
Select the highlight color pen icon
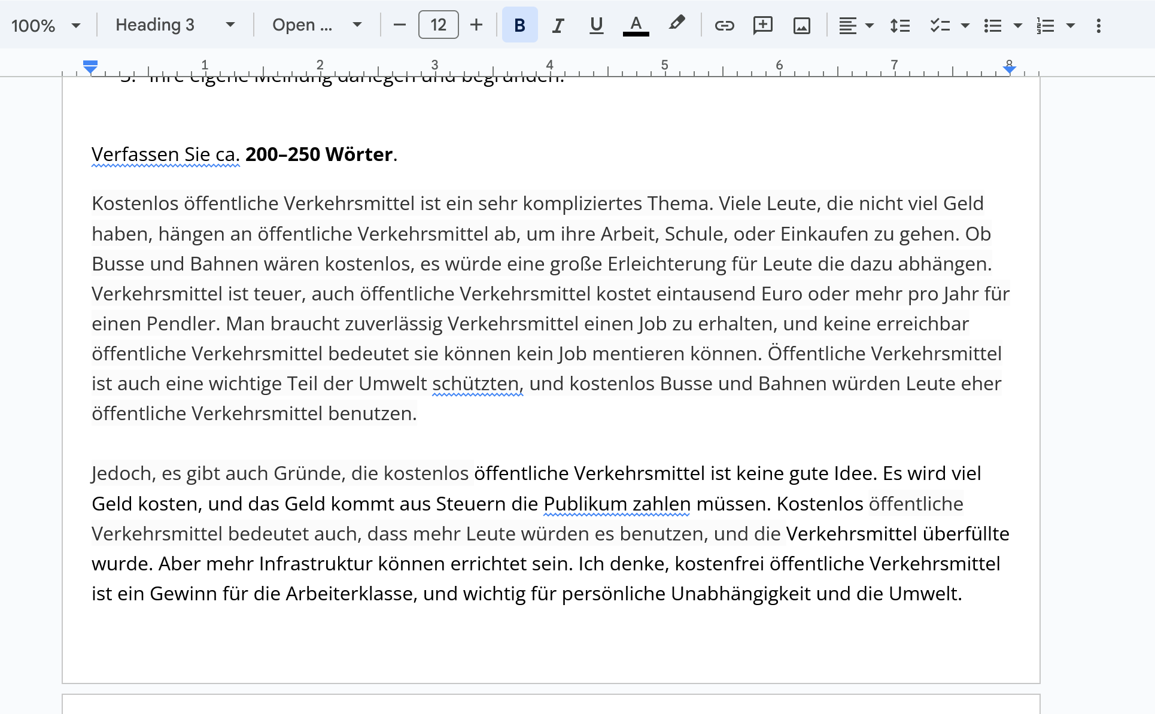676,24
